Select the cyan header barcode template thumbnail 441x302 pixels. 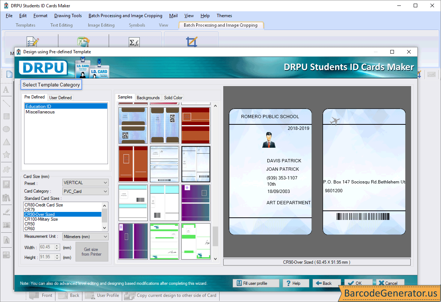[133, 203]
